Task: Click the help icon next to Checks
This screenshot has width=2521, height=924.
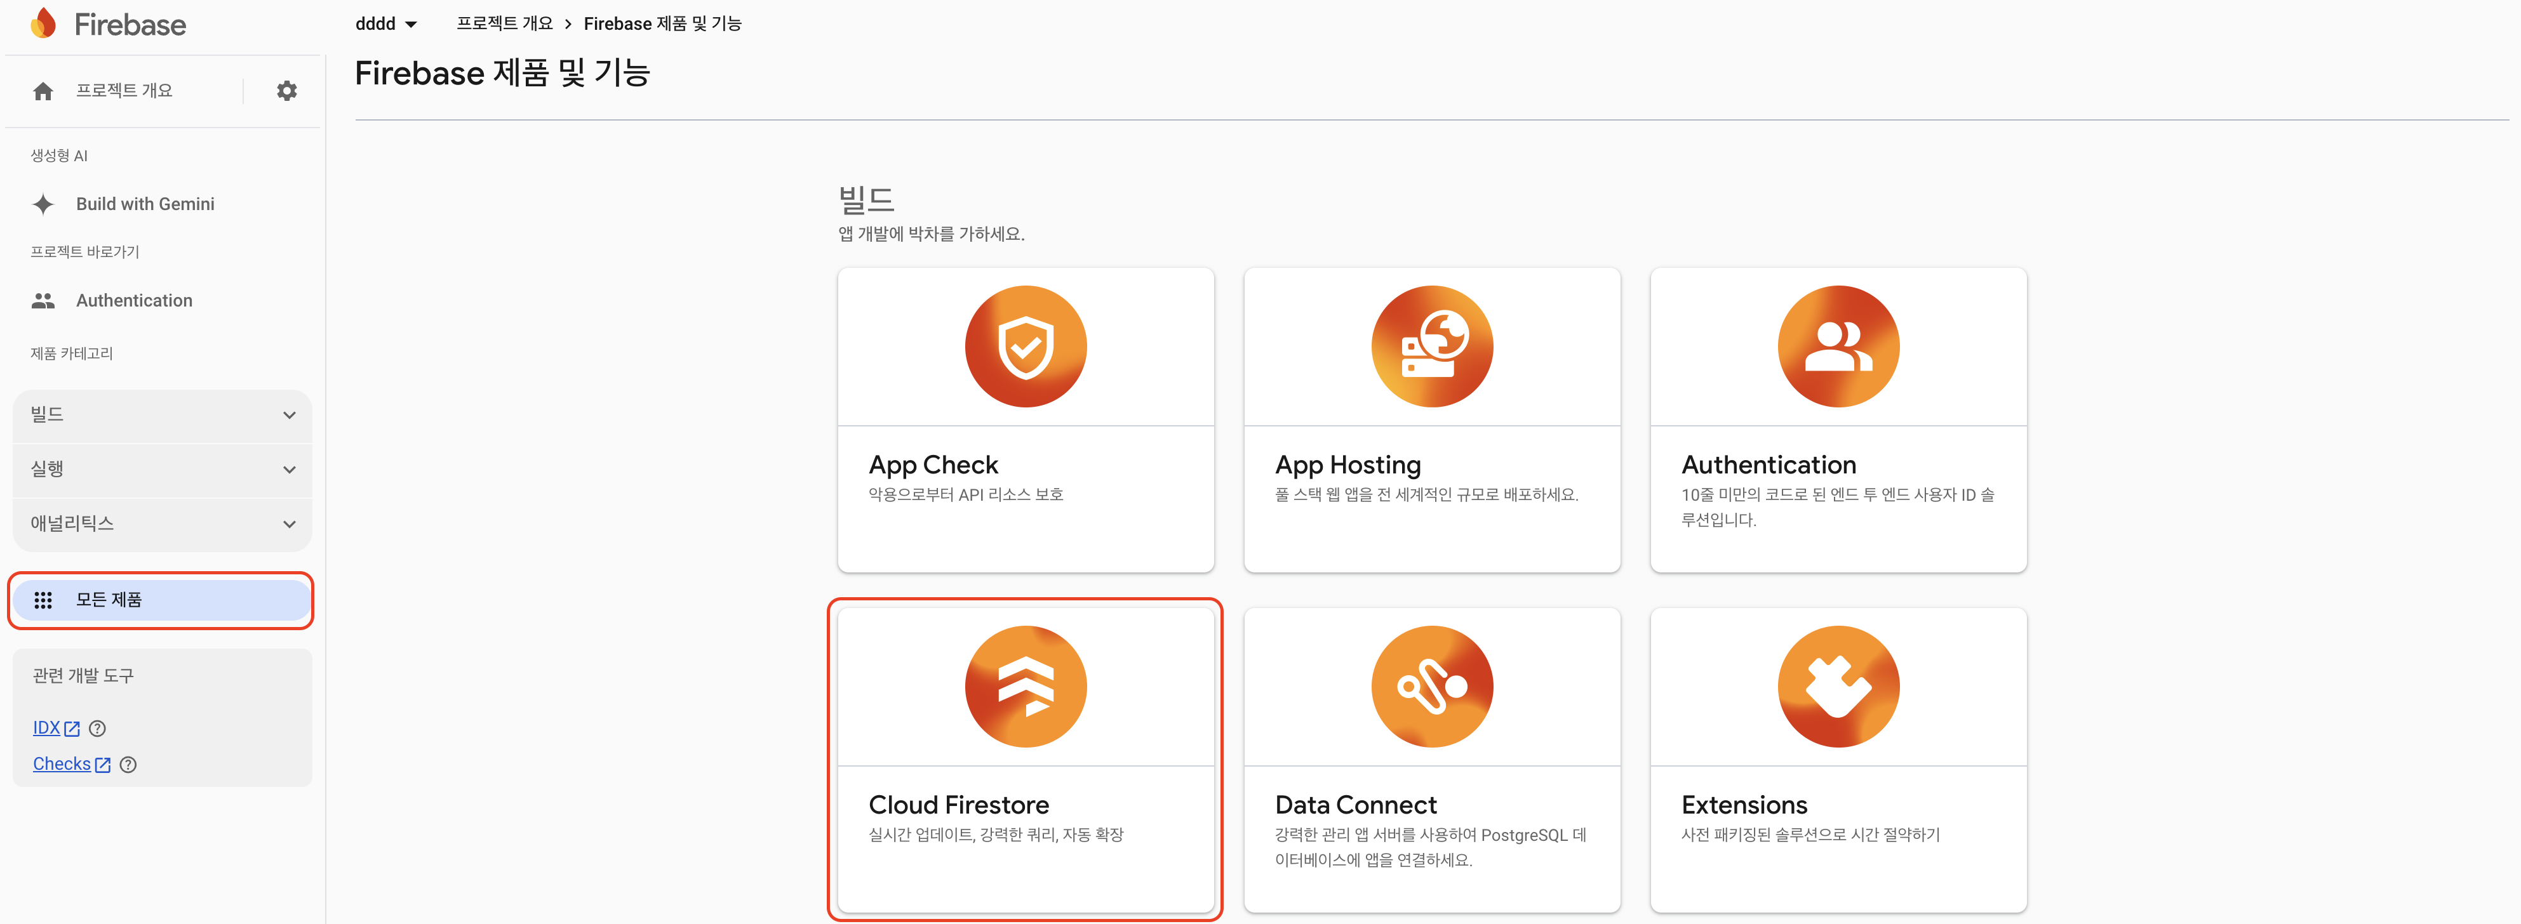Action: [128, 765]
